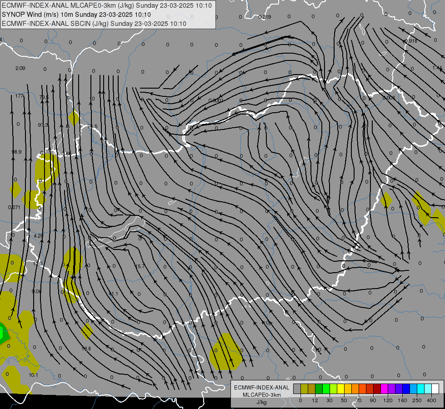The image size is (445, 409).
Task: Click the white legend swatch above 400
Action: coord(435,389)
